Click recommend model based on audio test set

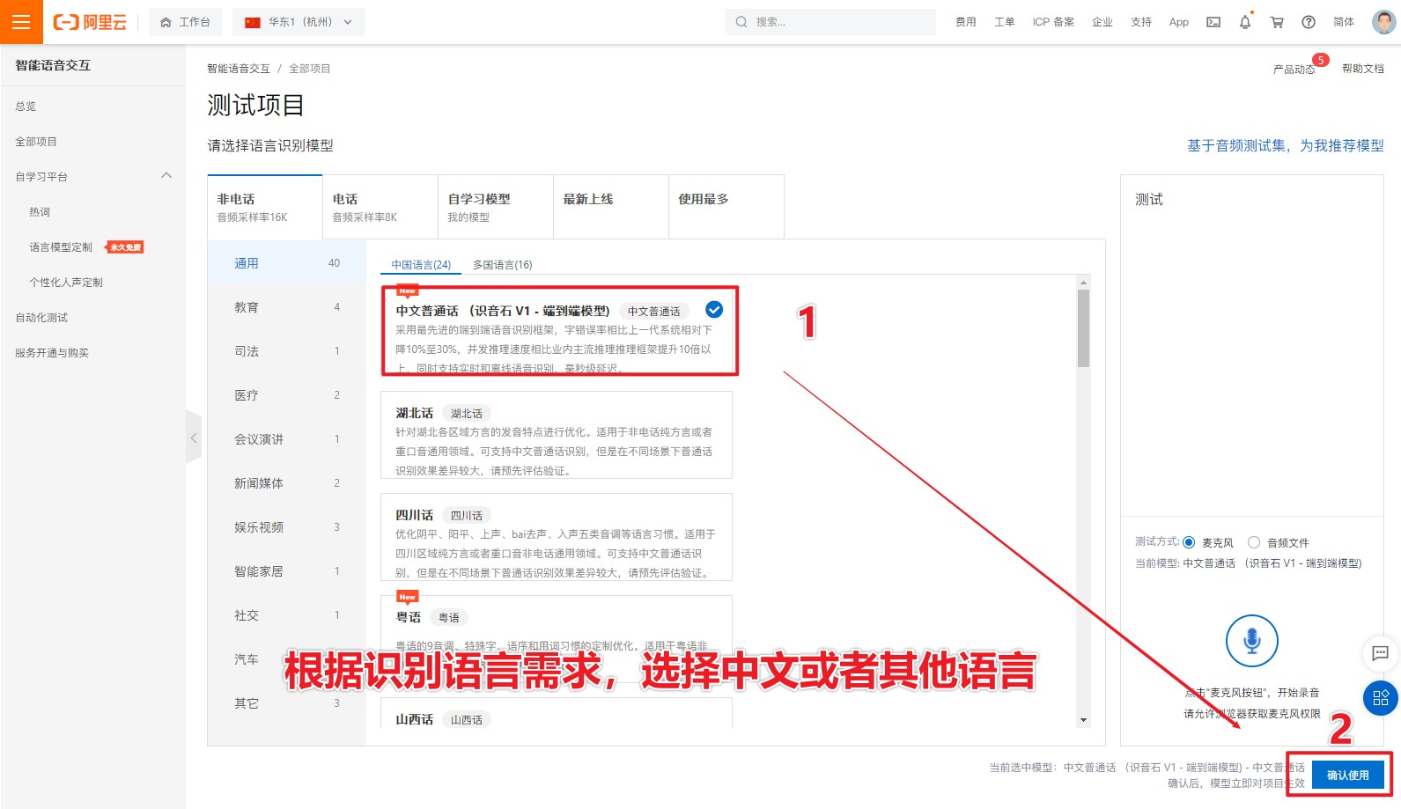[x=1286, y=146]
